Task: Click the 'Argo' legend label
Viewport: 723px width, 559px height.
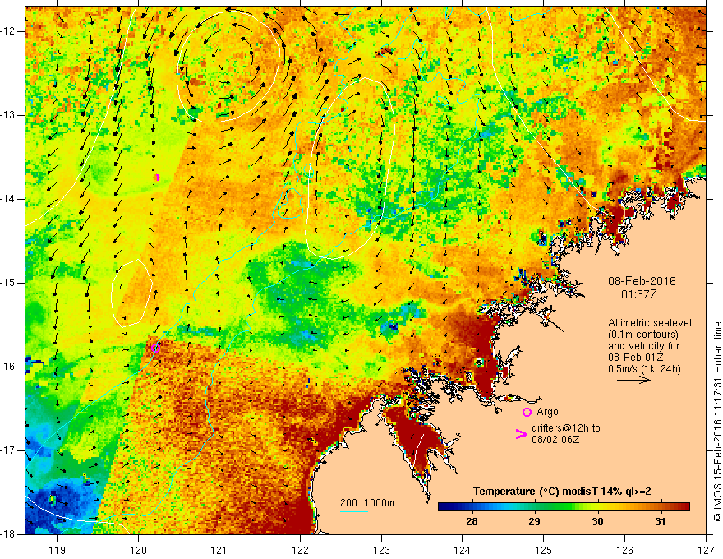Action: (x=547, y=412)
